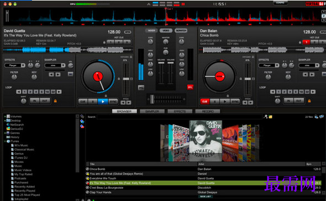Select Recently Added iTunes playlist

click(x=24, y=187)
